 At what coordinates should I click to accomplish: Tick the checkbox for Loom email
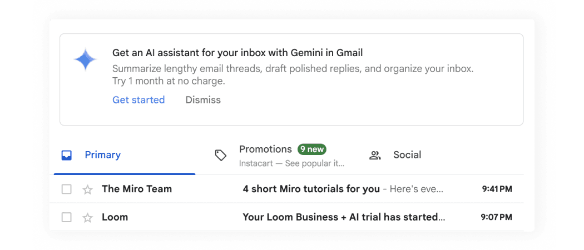[x=67, y=218]
